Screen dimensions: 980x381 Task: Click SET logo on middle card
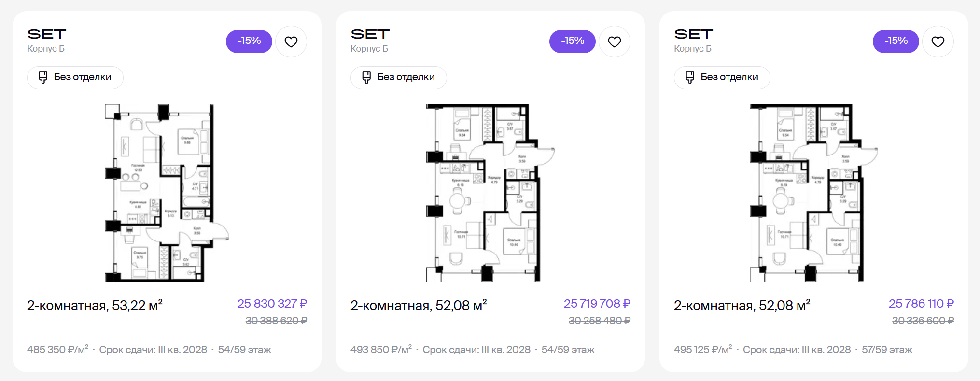pyautogui.click(x=370, y=34)
